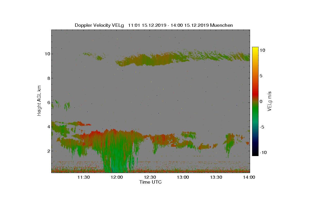Click the height axis label 10
The height and width of the screenshot is (206, 309).
(x=47, y=54)
